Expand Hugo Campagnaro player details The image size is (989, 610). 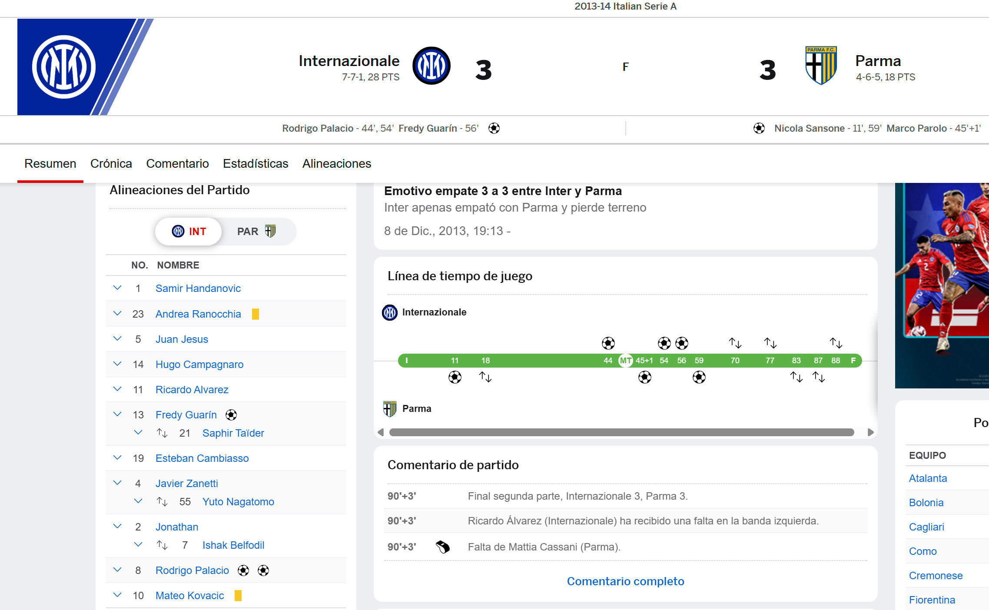click(117, 364)
